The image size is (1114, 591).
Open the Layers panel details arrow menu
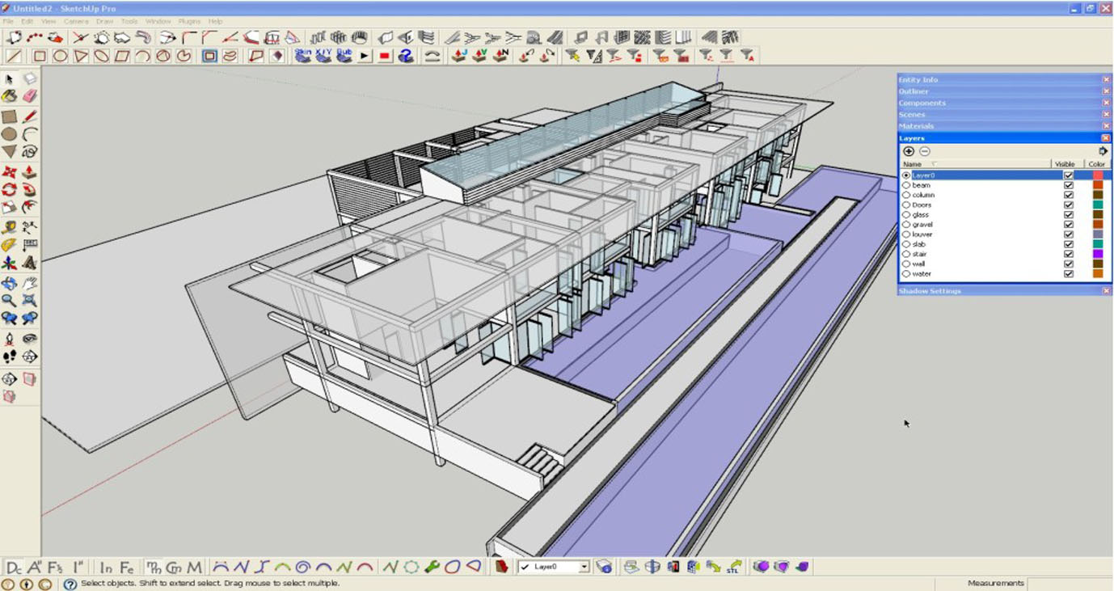[x=1103, y=151]
